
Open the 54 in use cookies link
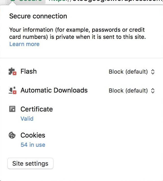point(33,145)
